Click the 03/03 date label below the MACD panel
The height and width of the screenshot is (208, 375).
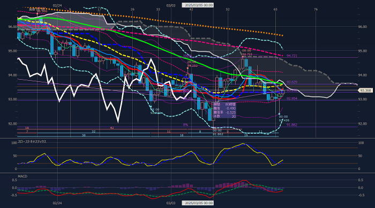[x=171, y=203]
